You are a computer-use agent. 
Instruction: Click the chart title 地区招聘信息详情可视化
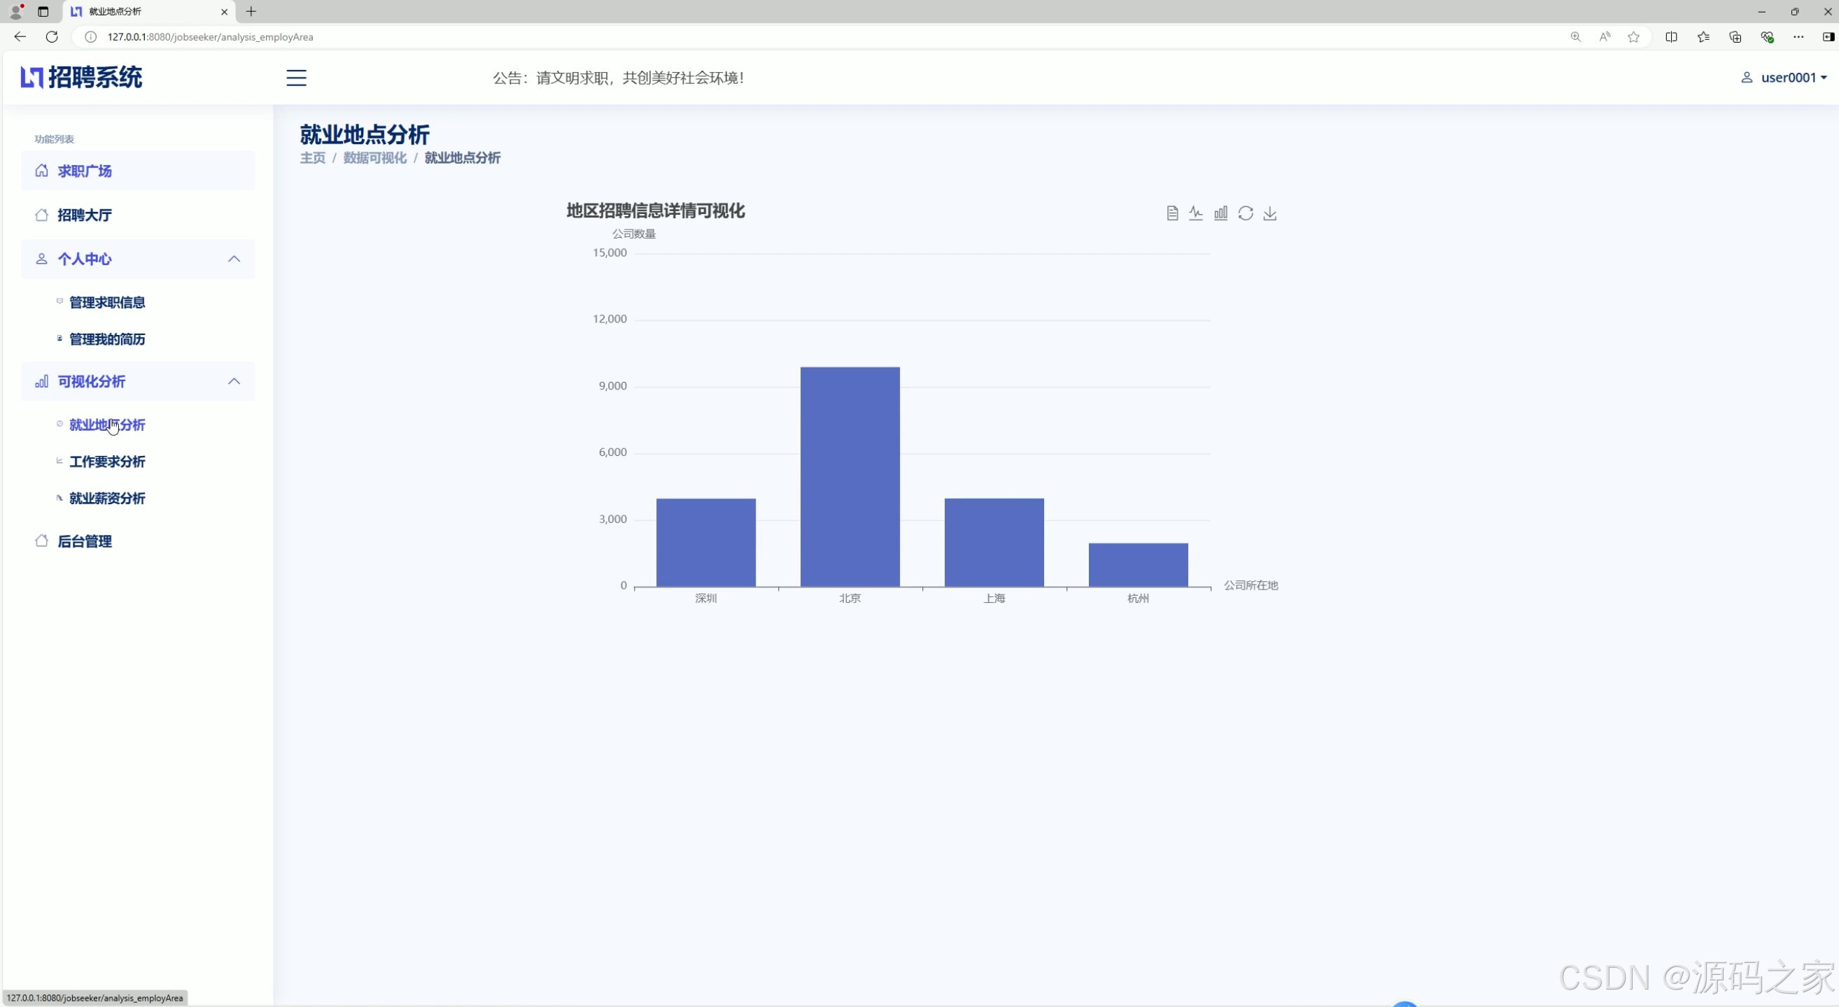[x=656, y=211]
